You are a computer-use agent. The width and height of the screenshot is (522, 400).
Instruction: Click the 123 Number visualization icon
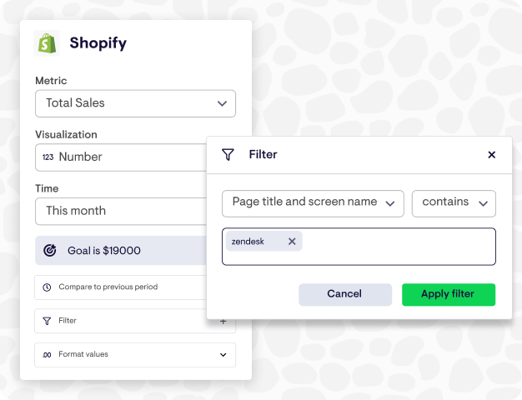(48, 157)
